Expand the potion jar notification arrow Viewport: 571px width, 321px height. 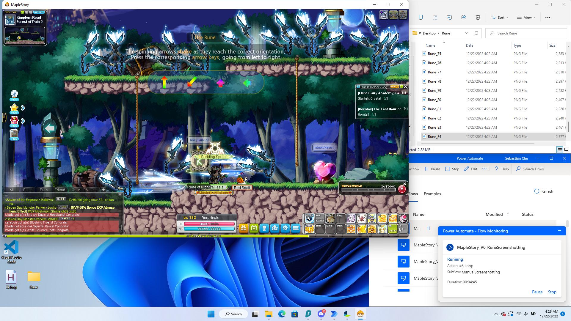(23, 121)
